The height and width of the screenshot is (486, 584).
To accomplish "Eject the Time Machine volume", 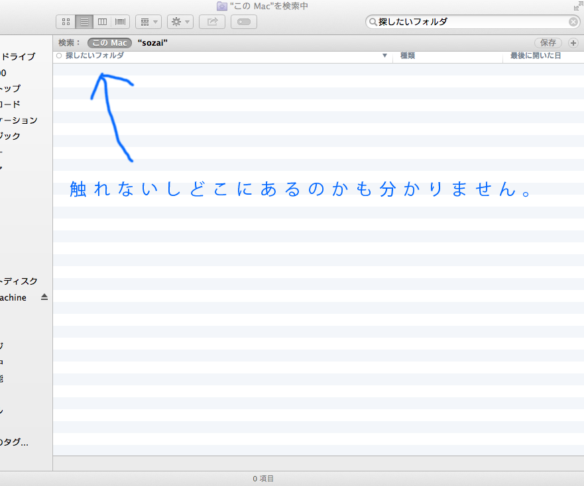I will pos(44,297).
